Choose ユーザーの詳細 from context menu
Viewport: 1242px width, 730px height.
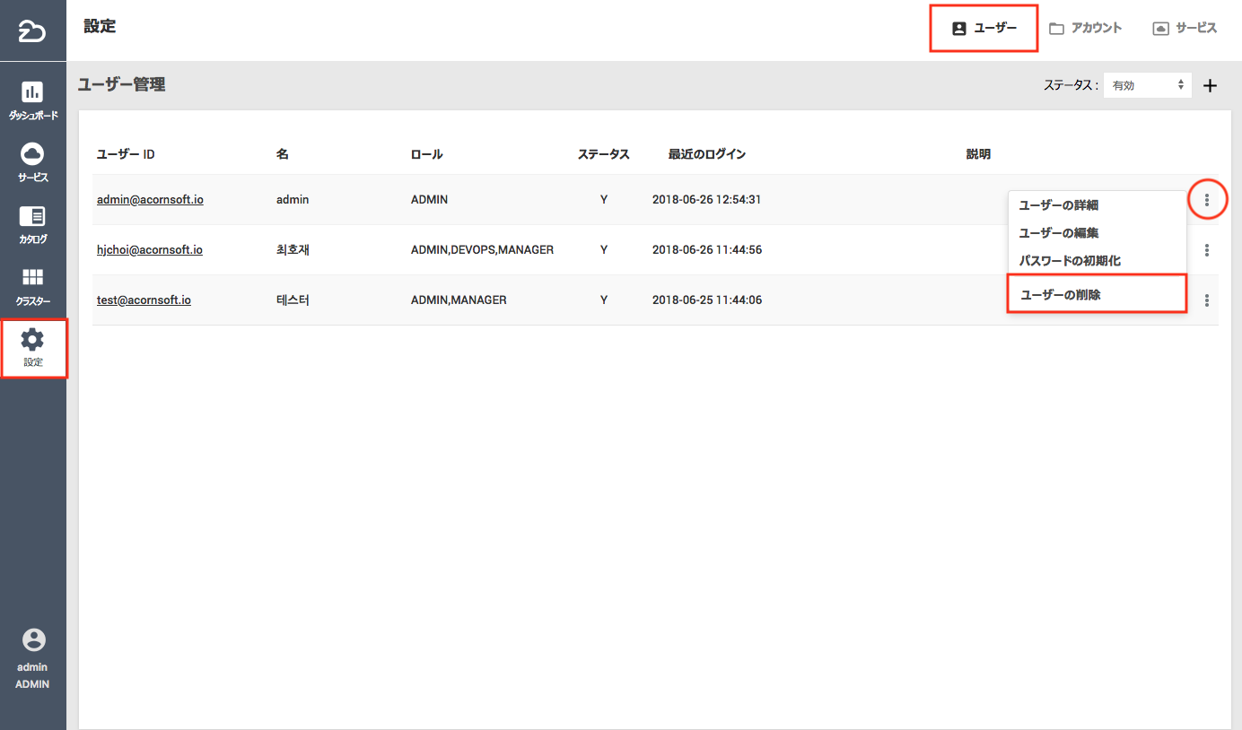coord(1059,205)
